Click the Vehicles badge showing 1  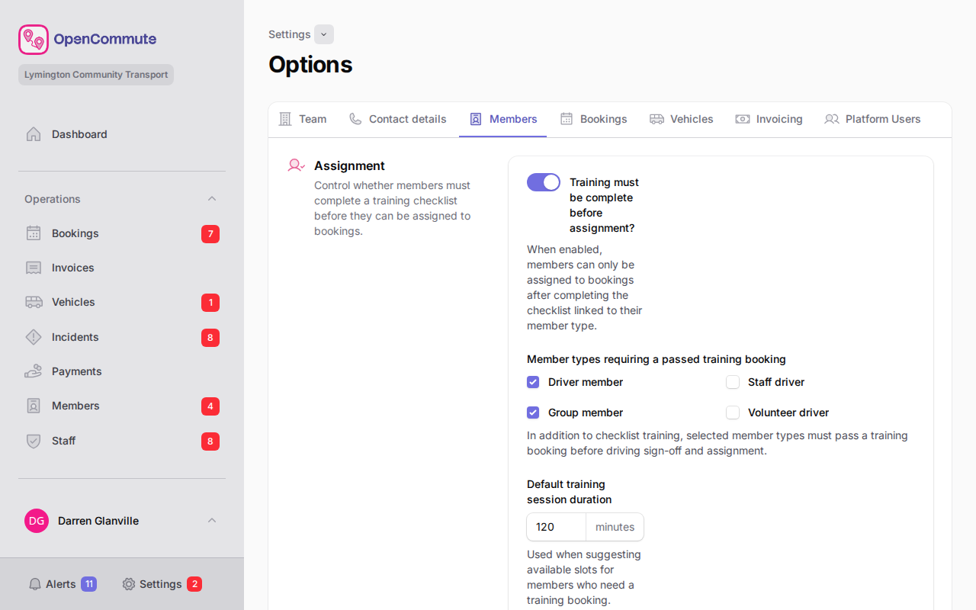click(210, 303)
